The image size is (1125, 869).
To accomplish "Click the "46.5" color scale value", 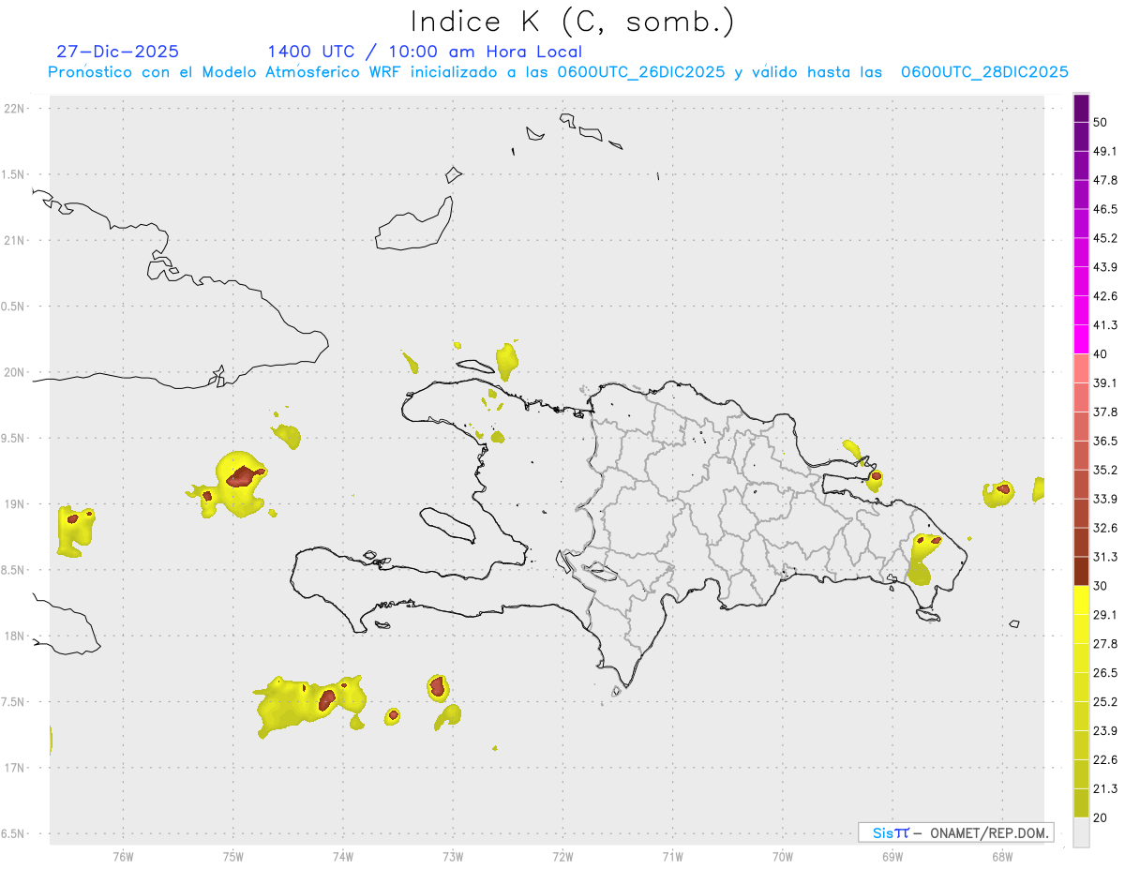I will tap(1105, 210).
